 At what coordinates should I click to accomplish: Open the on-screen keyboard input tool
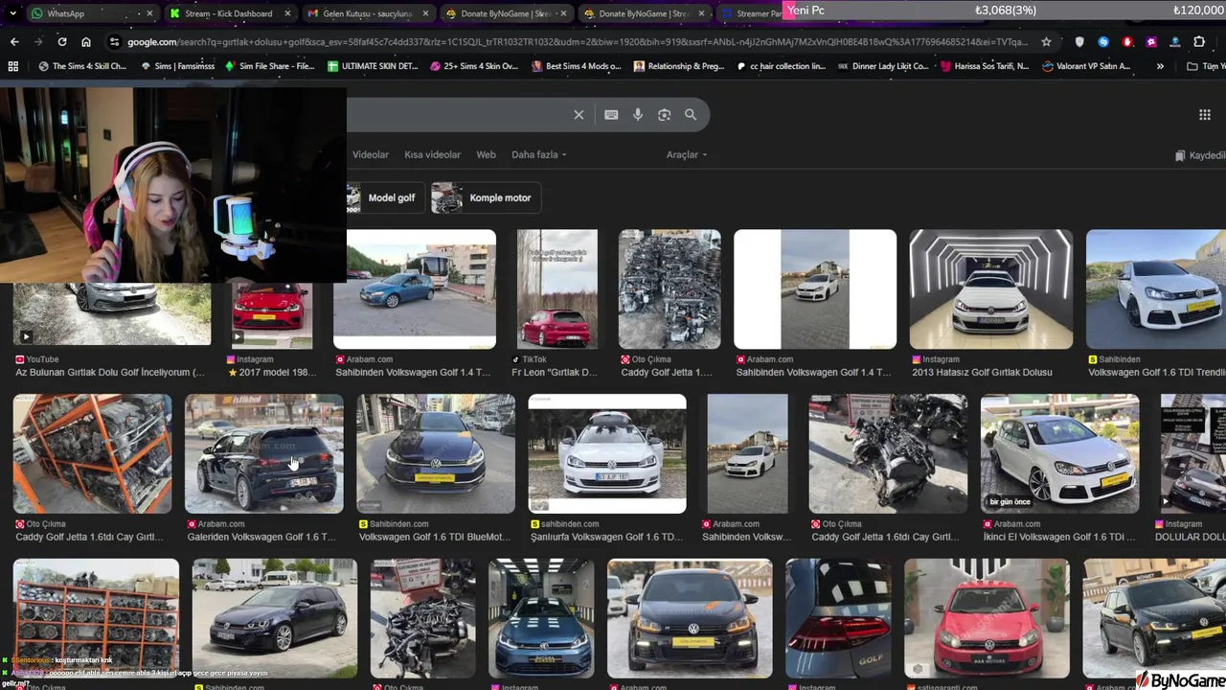pos(611,115)
